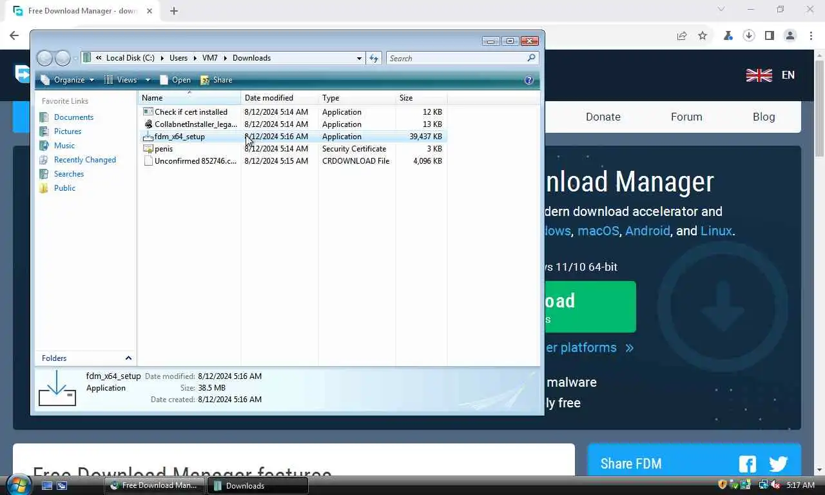Image resolution: width=825 pixels, height=495 pixels.
Task: Click Downloads in the address breadcrumb
Action: click(x=251, y=58)
